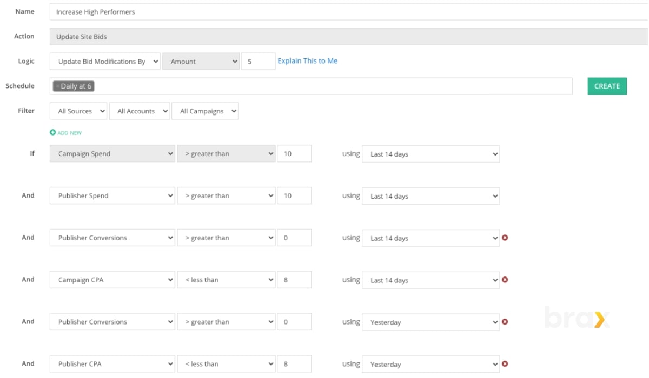This screenshot has width=649, height=378.
Task: Open Last 14 days selector for Campaign Spend
Action: (431, 153)
